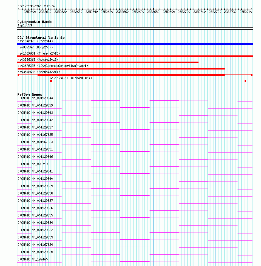Image resolution: width=261 pixels, height=266 pixels.
Task: Select transcript CACNA1C|NM_001129837
Action: [x=35, y=201]
